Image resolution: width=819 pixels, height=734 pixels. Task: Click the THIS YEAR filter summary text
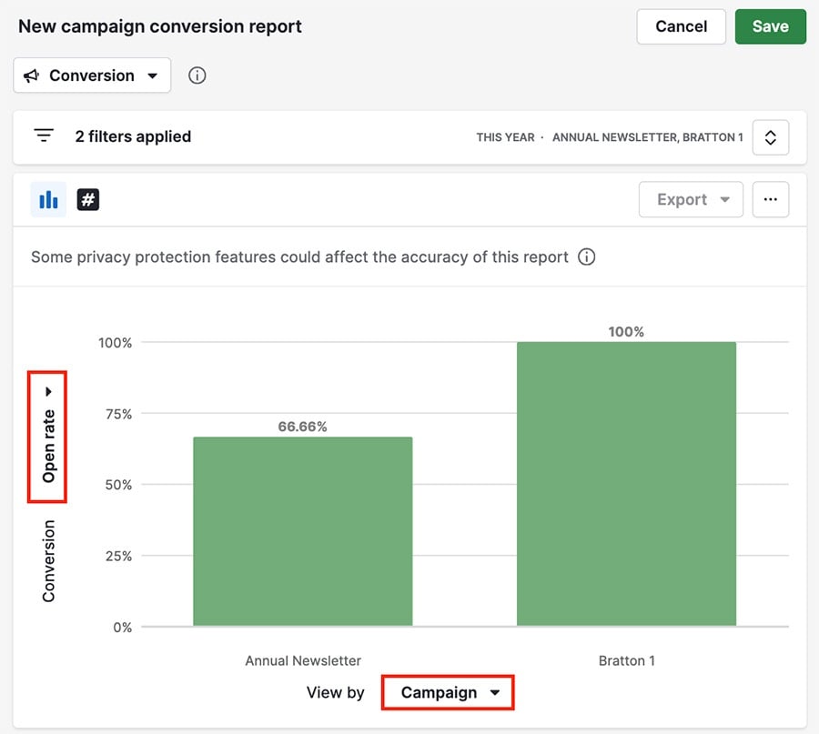tap(505, 137)
